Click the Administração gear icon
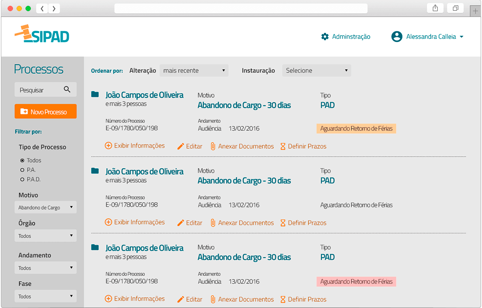 pyautogui.click(x=325, y=37)
